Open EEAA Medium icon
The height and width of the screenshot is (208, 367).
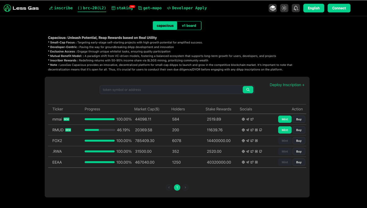coord(256,162)
